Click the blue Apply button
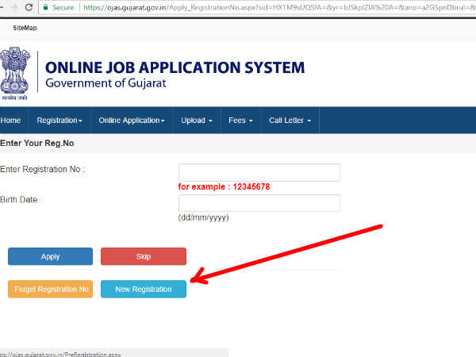Image resolution: width=476 pixels, height=357 pixels. coord(51,256)
